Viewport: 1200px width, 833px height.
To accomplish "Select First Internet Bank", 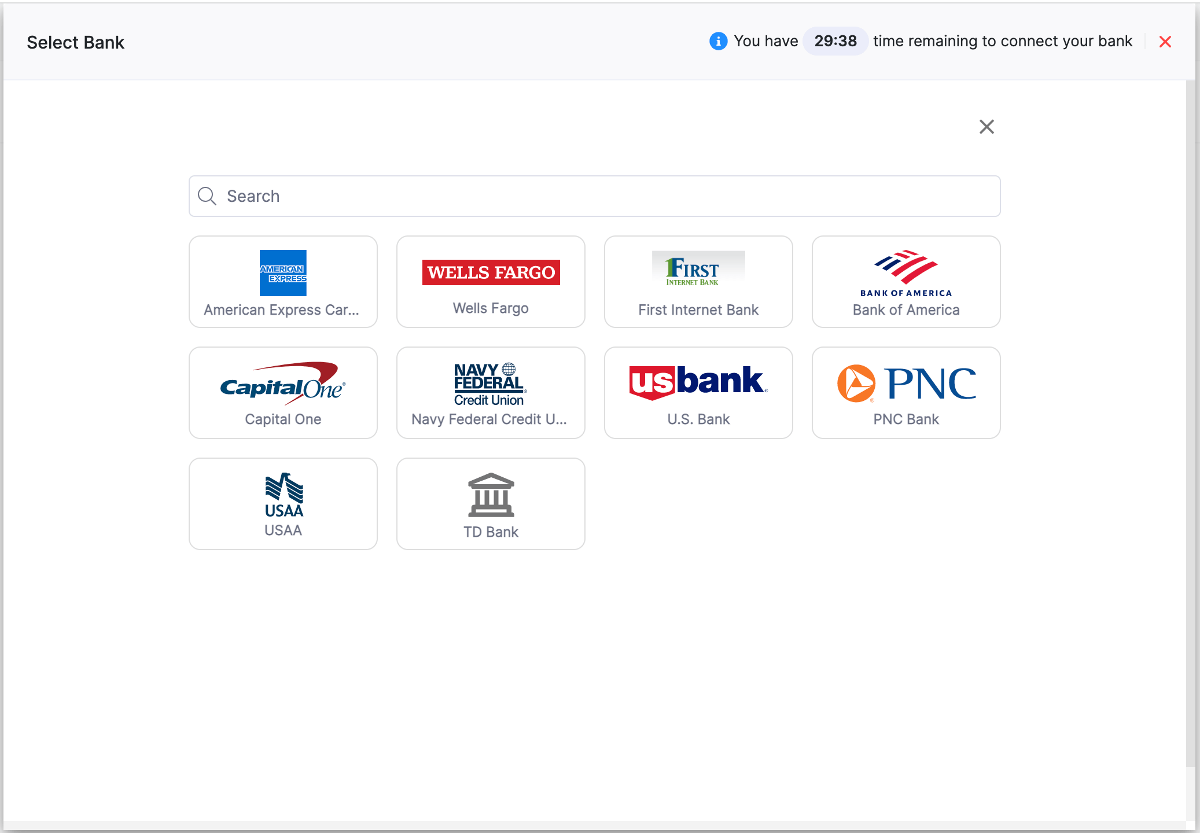I will (x=698, y=282).
